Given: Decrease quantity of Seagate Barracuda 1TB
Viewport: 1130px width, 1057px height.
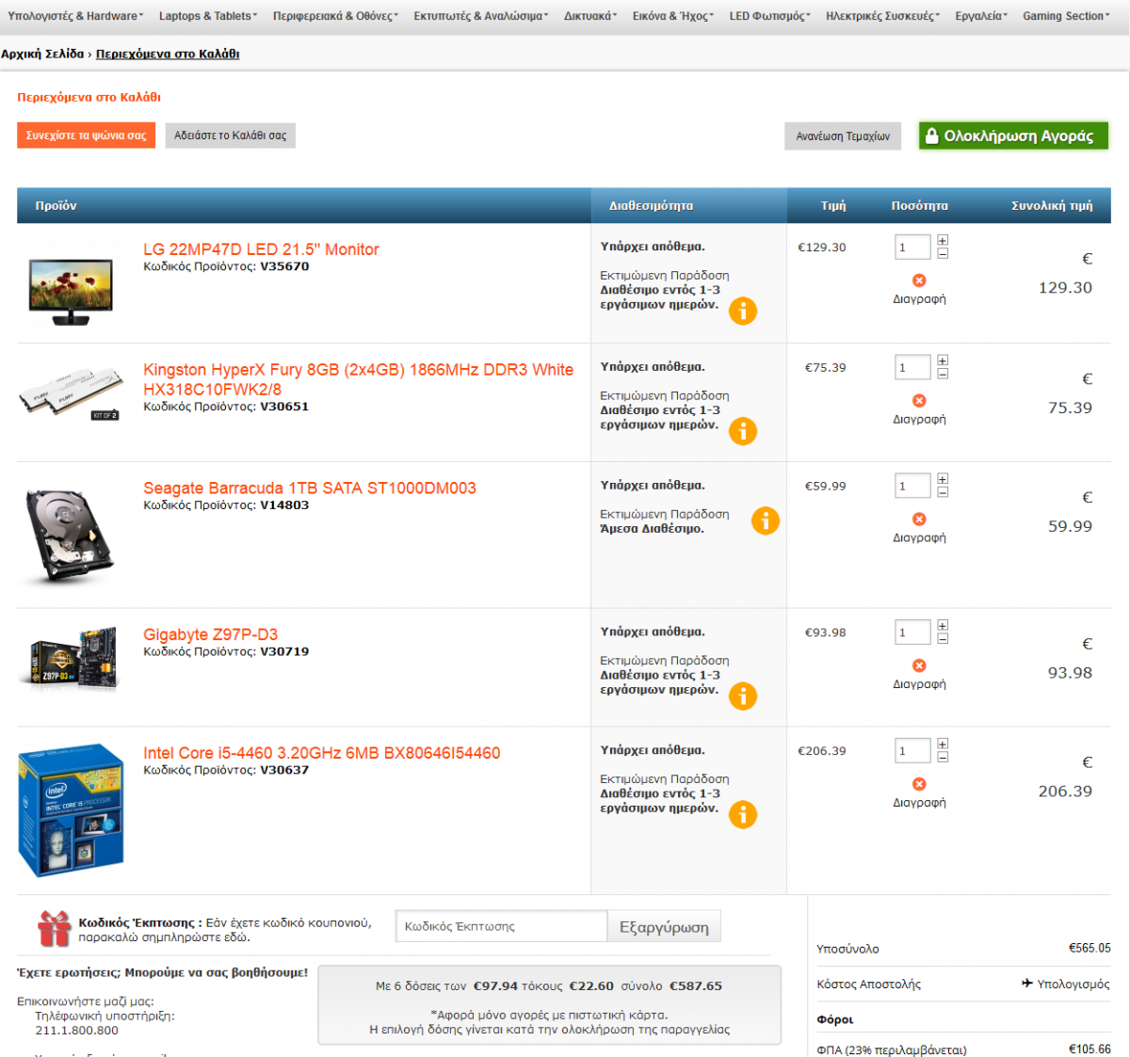Looking at the screenshot, I should [943, 492].
